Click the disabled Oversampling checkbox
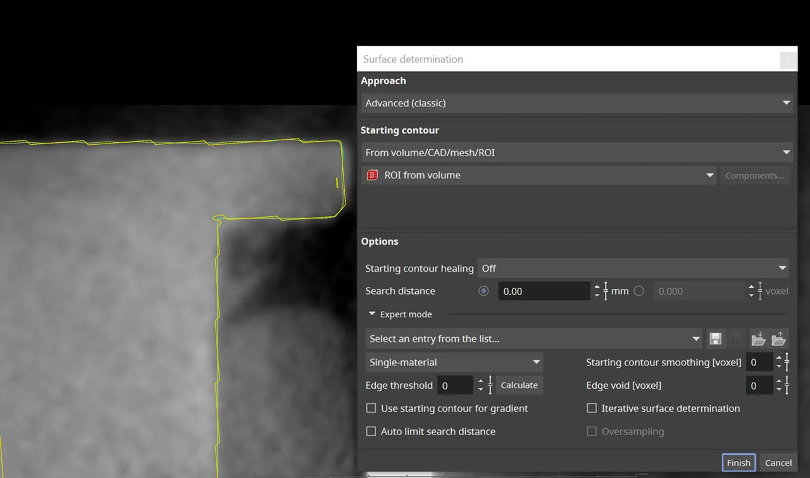Screen dimensions: 810x478 tap(592, 431)
